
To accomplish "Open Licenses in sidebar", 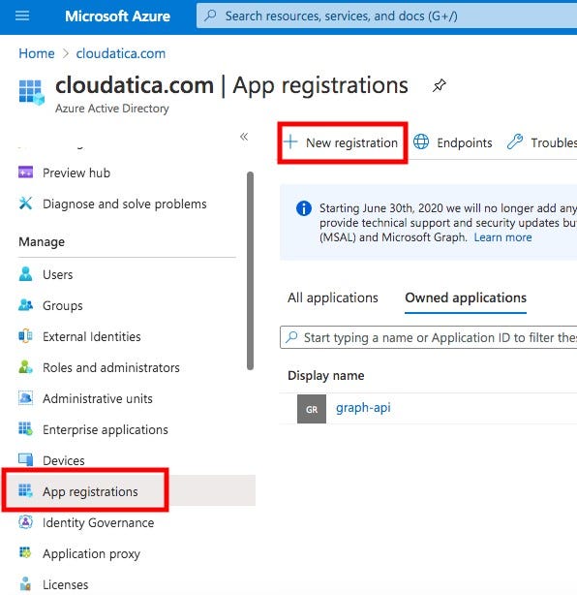I will coord(65,584).
